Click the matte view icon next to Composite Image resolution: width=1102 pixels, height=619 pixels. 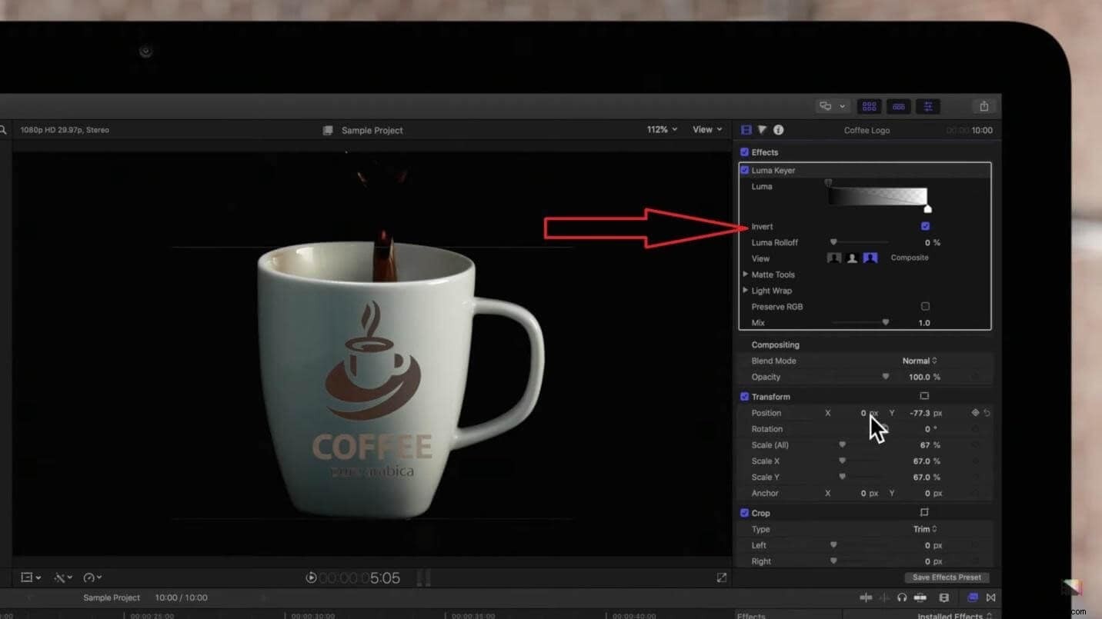[853, 259]
